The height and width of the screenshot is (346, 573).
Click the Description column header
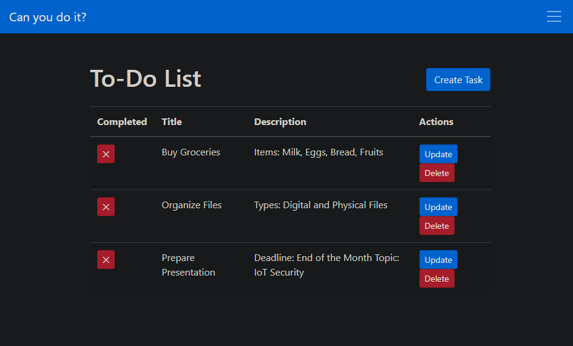coord(280,122)
